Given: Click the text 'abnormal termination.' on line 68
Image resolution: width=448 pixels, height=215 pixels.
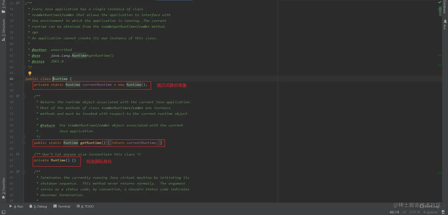Looking at the screenshot, I should 62,195.
